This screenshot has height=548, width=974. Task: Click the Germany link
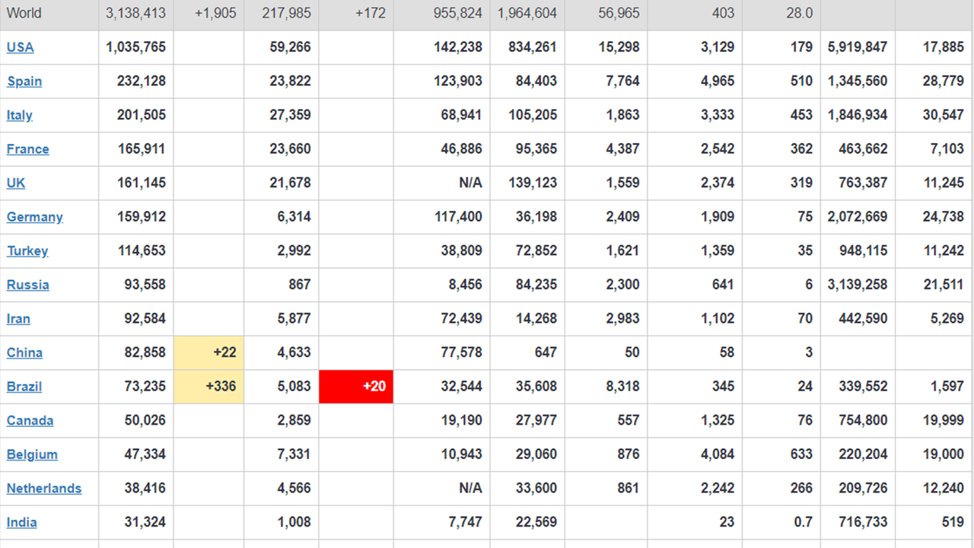tap(34, 217)
